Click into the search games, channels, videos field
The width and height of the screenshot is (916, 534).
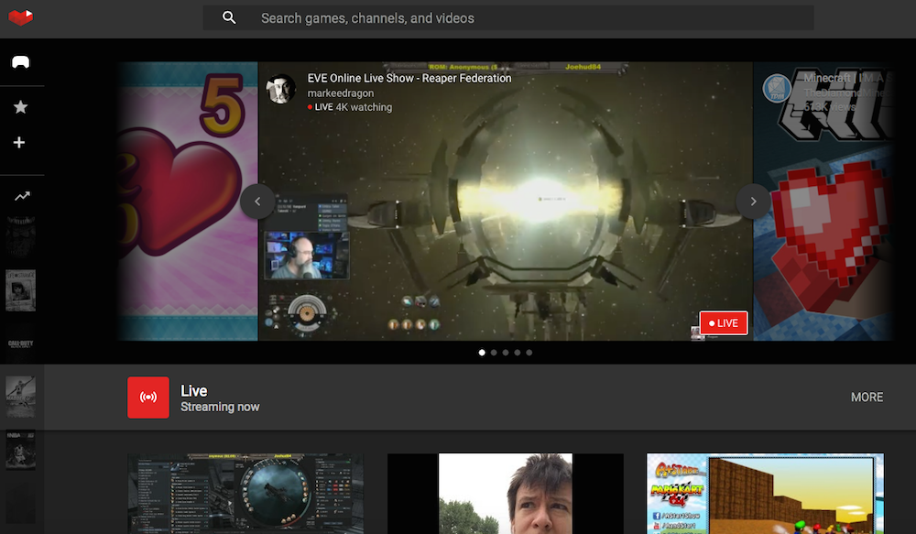[x=531, y=18]
